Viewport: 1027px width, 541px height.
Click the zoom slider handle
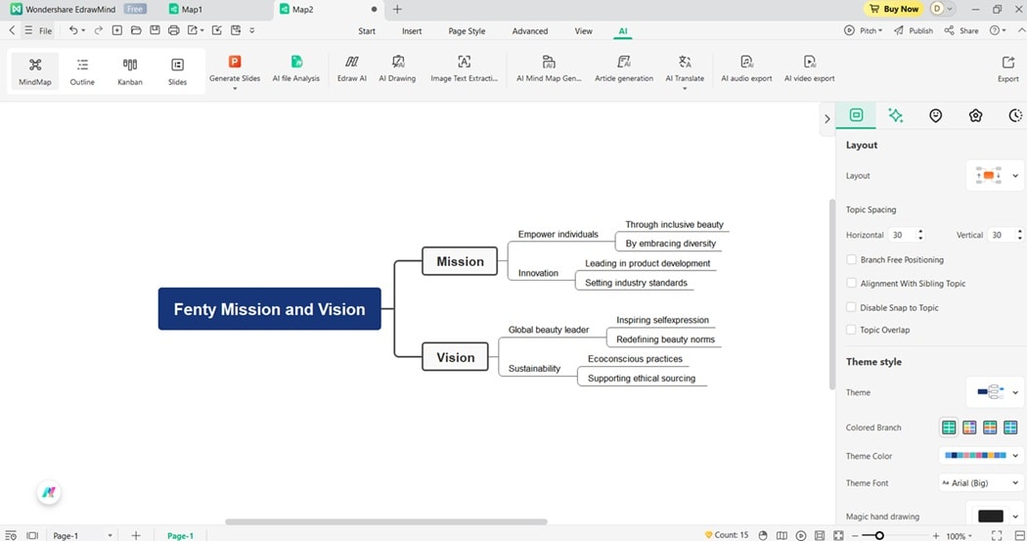(x=879, y=535)
